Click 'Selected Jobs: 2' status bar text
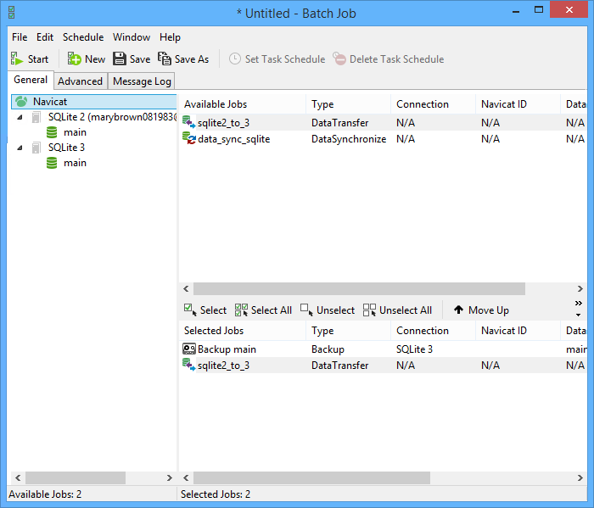Viewport: 594px width, 508px height. pos(216,494)
